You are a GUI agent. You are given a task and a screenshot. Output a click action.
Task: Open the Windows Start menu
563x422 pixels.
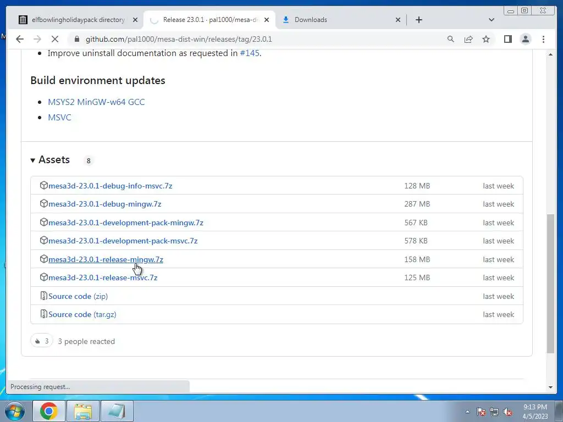[15, 411]
